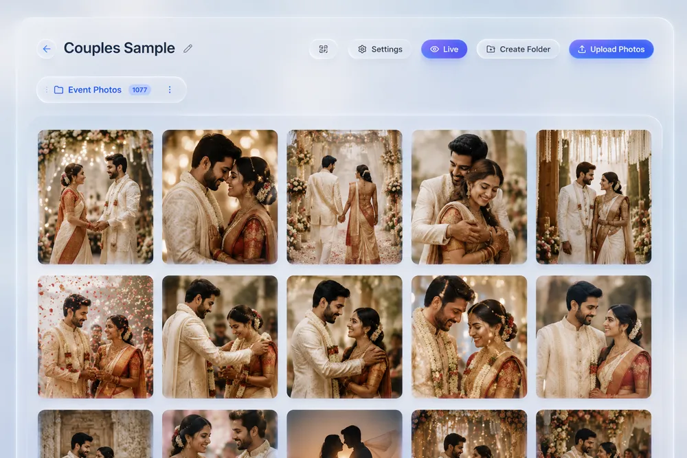Open Settings
This screenshot has width=687, height=458.
coord(380,49)
